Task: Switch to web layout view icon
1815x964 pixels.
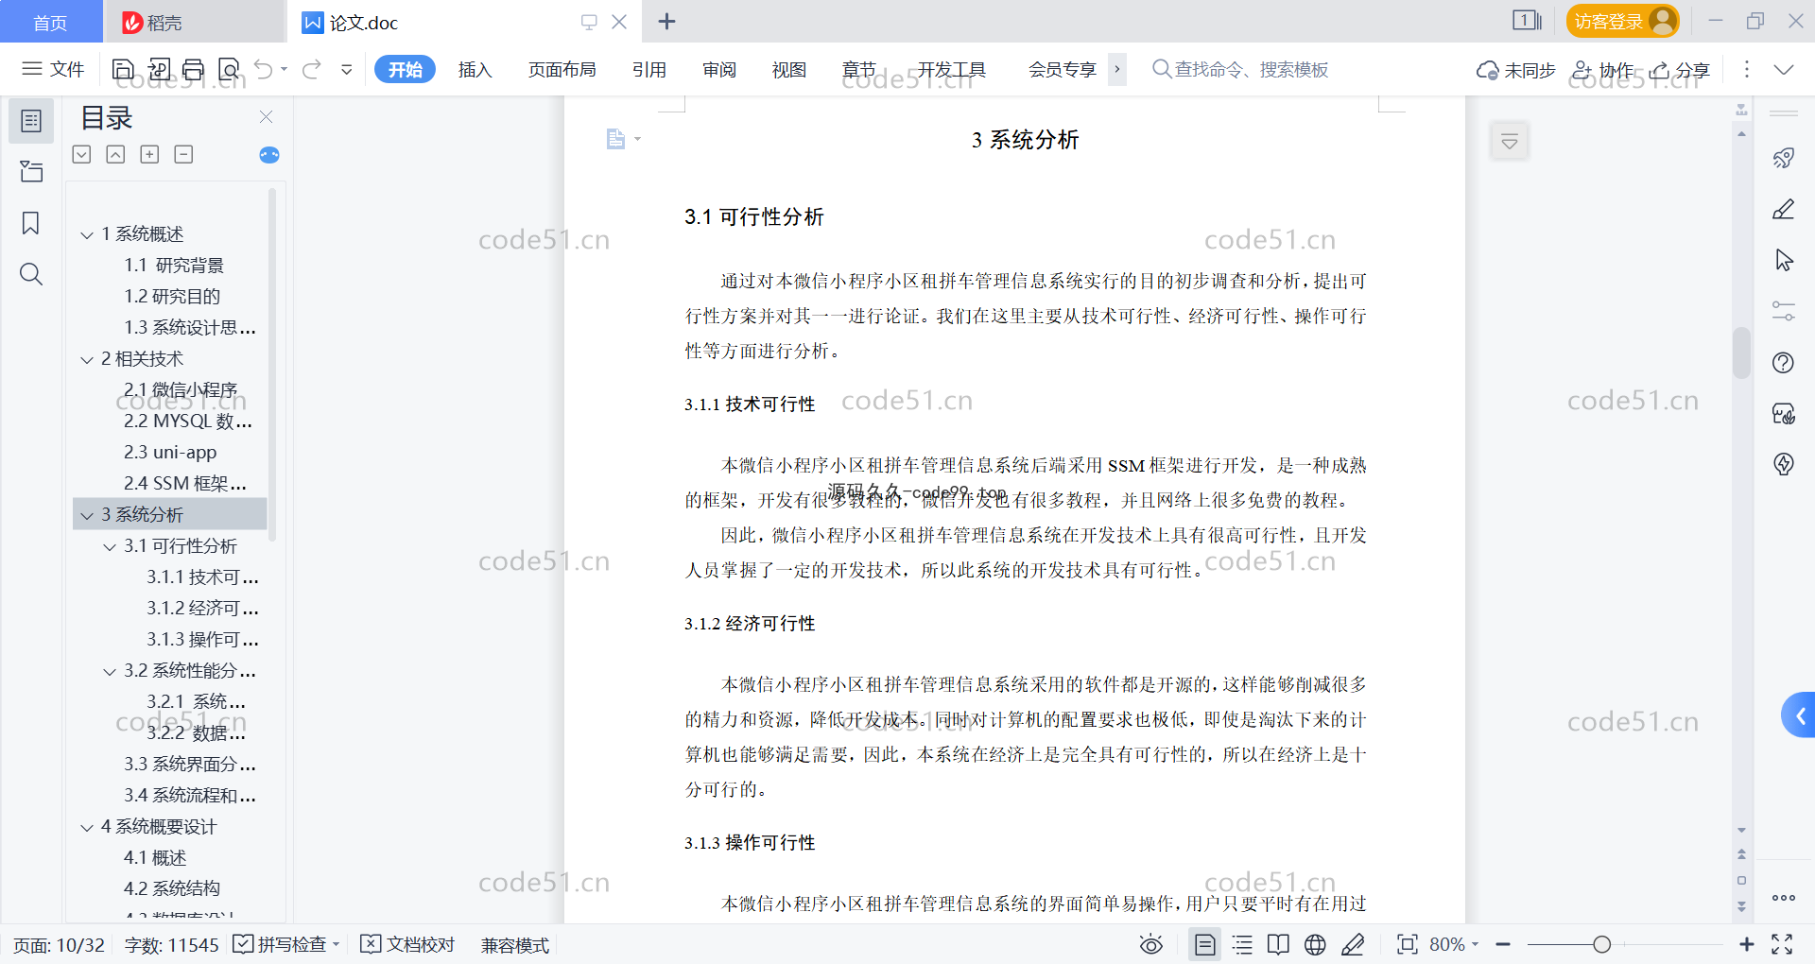Action: point(1315,944)
